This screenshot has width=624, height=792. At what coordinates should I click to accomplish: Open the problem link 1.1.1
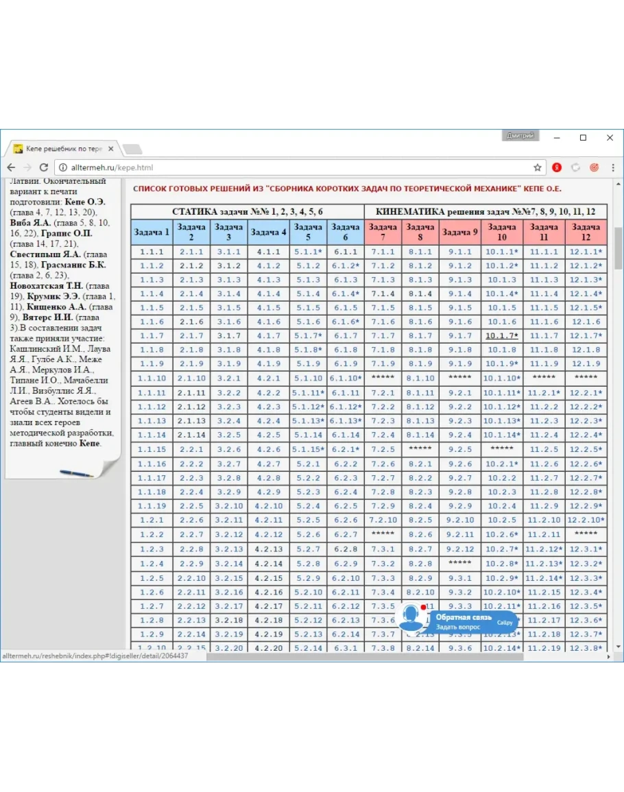click(x=152, y=252)
